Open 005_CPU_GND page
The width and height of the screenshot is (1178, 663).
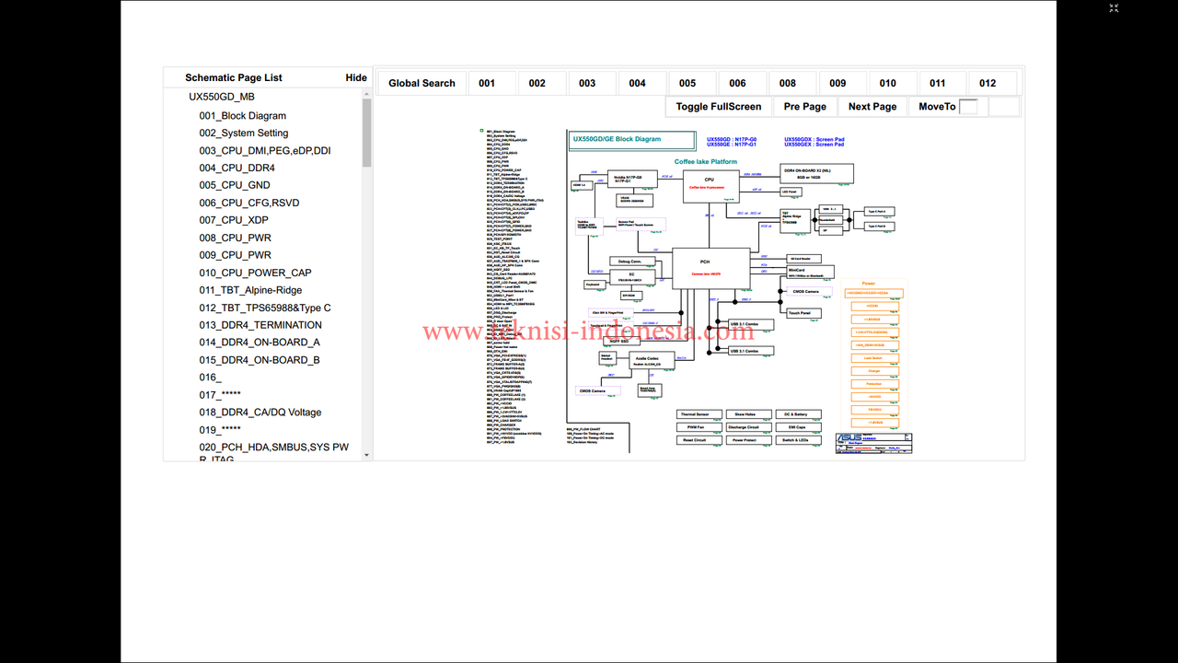click(235, 185)
